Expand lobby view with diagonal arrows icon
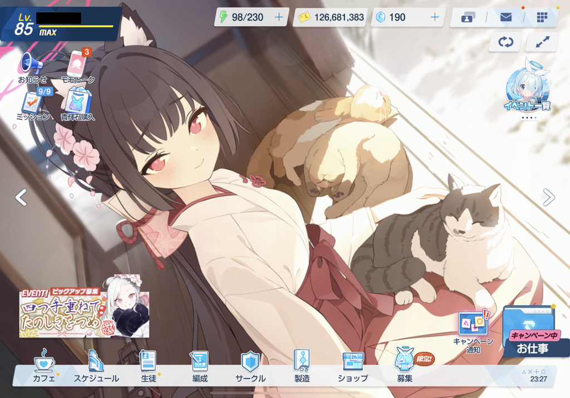570x398 pixels. (x=542, y=42)
